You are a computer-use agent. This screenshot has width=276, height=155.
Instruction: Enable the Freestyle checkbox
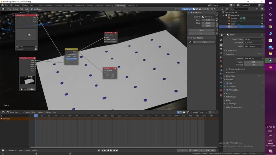coord(227,104)
